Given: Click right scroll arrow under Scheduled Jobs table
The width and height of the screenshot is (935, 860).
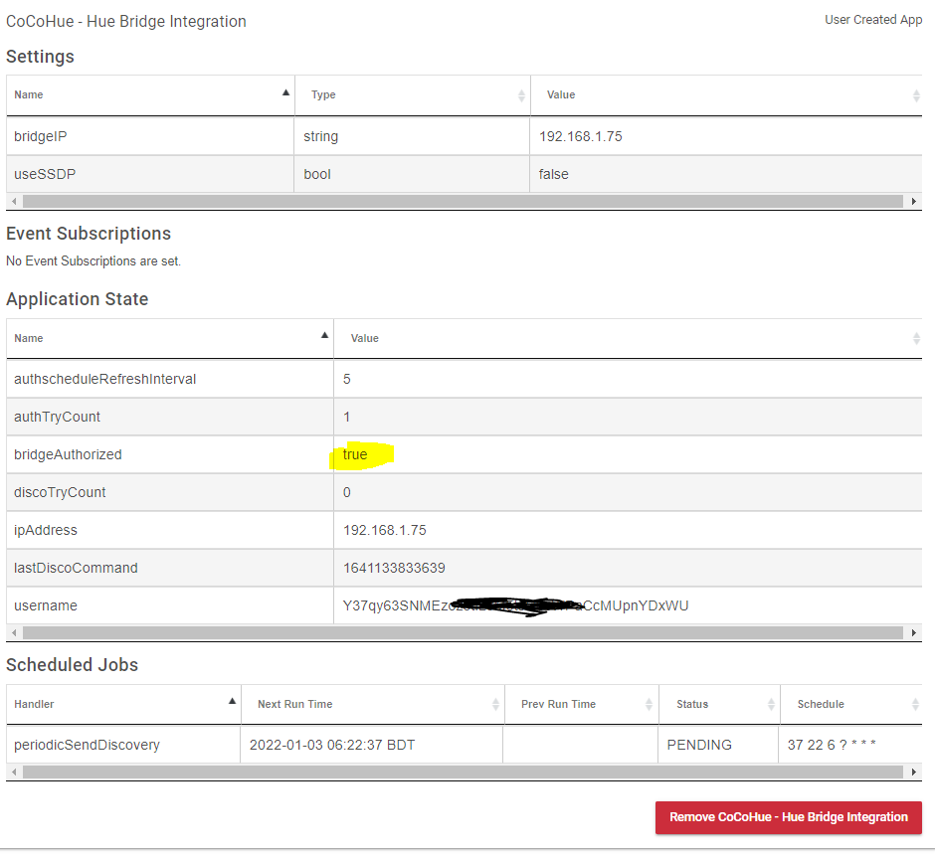Looking at the screenshot, I should pos(913,773).
